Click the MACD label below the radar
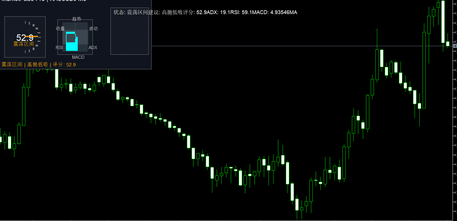Screen dimensions: 457x221 78,57
